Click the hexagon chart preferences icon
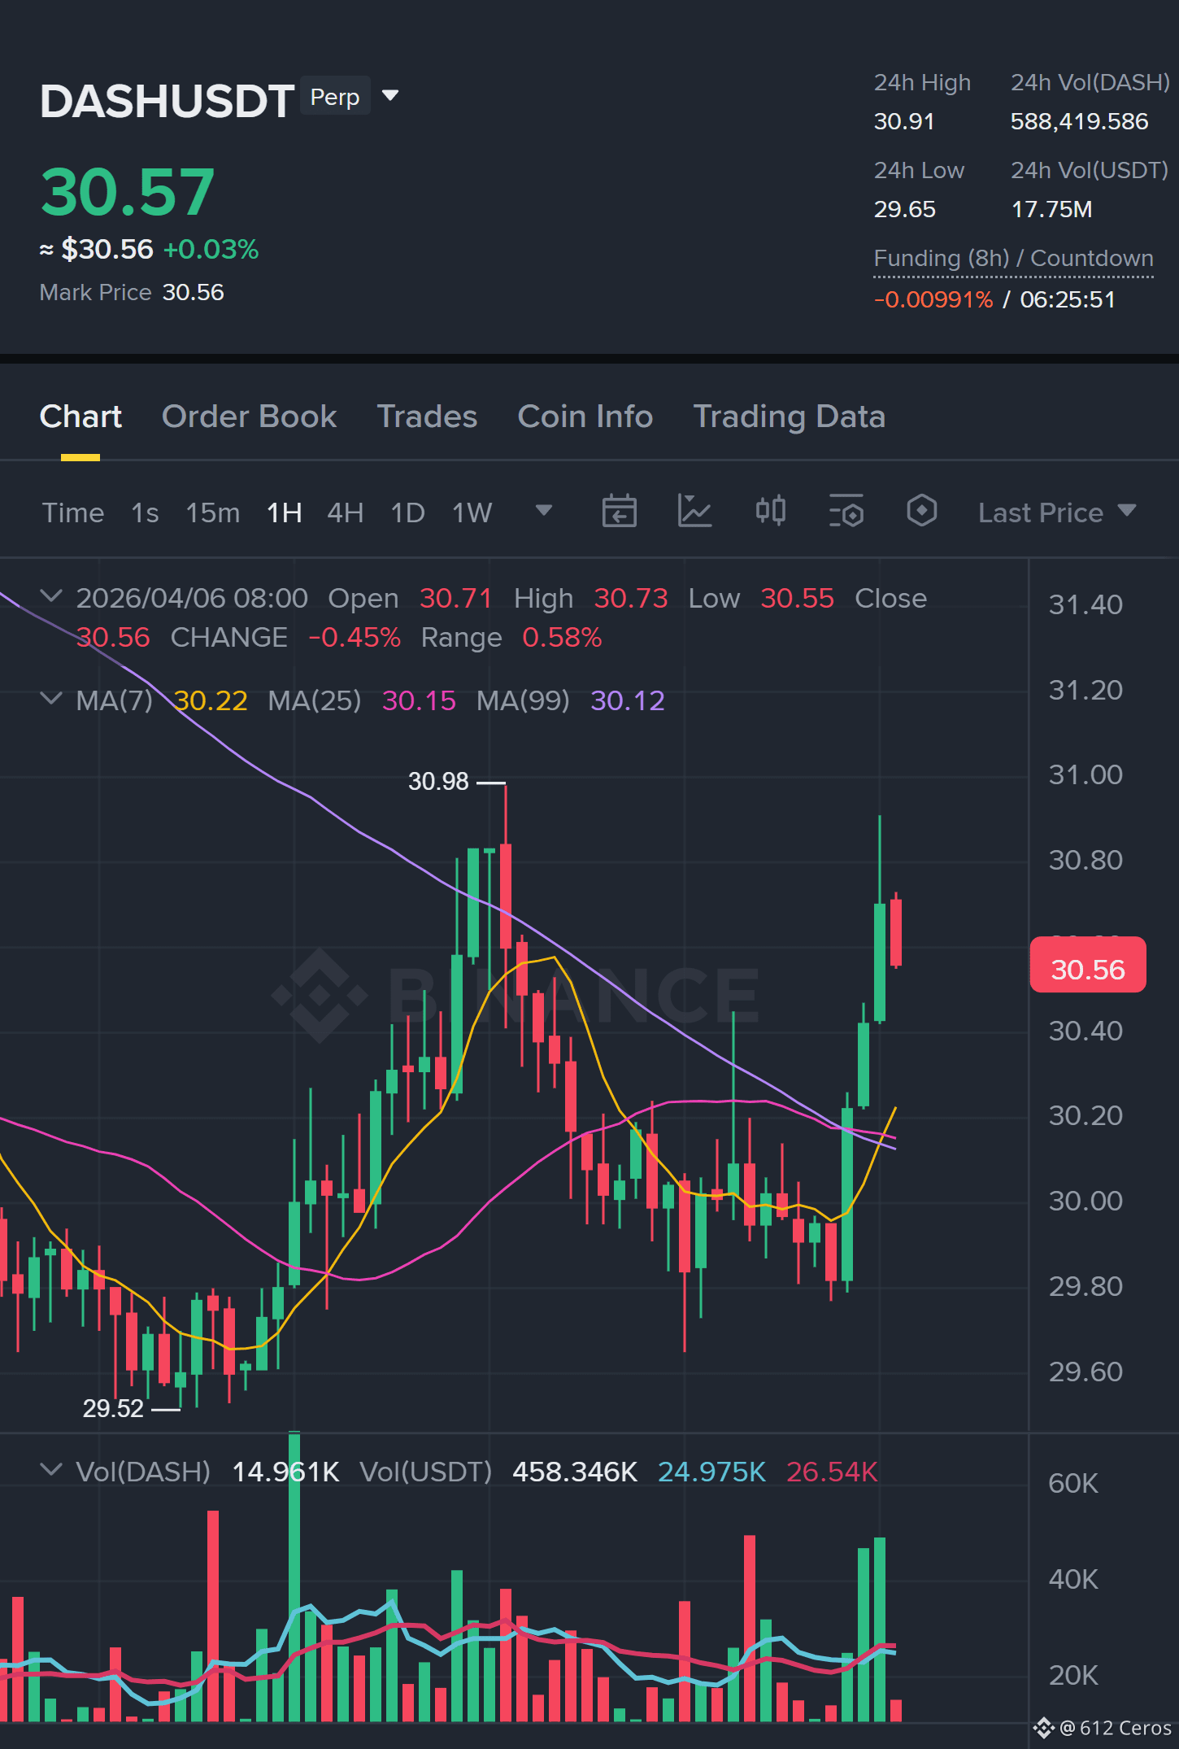 pyautogui.click(x=921, y=512)
